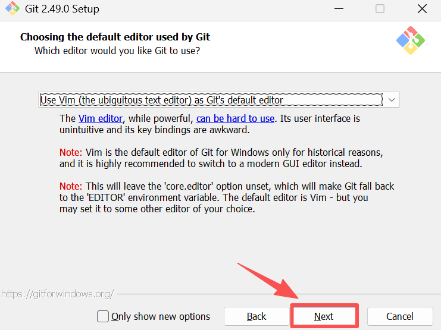This screenshot has width=441, height=330.
Task: Click the Next button
Action: 324,316
